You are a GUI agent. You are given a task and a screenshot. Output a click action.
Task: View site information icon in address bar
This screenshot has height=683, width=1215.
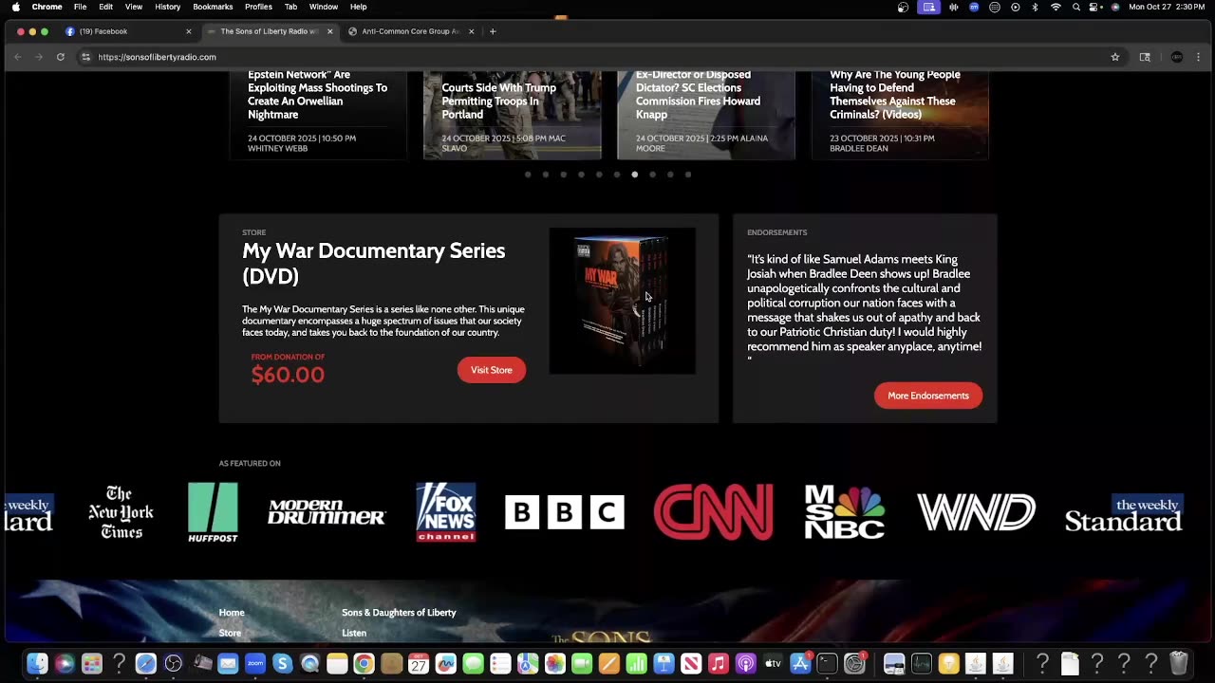(85, 57)
